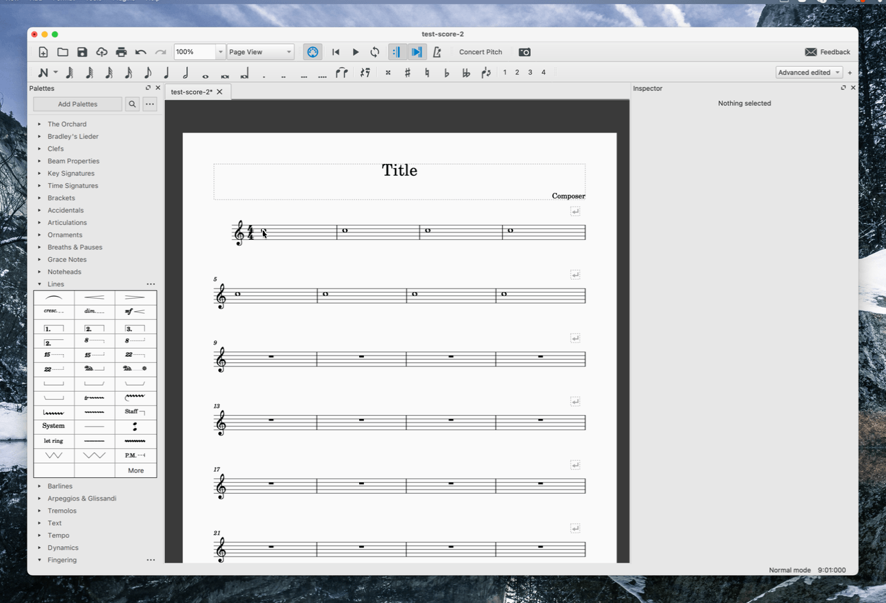Select the double whole note duration
886x603 pixels.
[x=224, y=76]
